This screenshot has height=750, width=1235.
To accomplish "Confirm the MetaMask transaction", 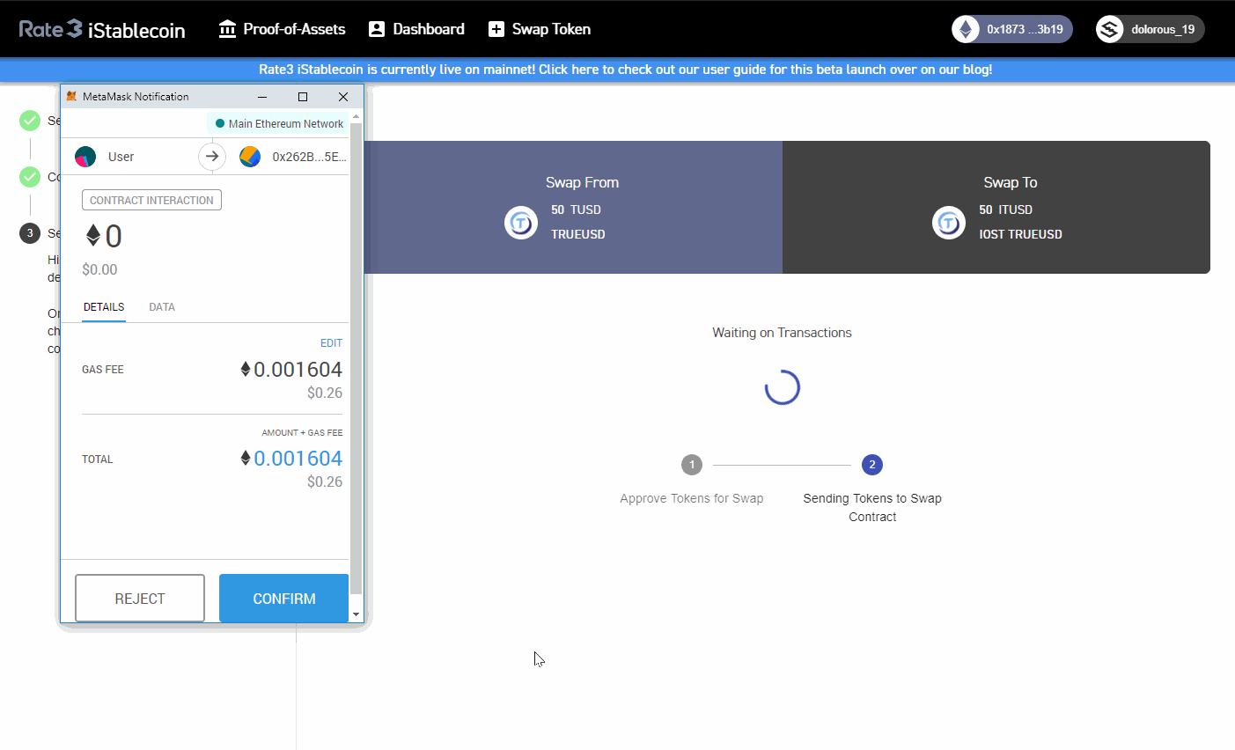I will point(284,599).
